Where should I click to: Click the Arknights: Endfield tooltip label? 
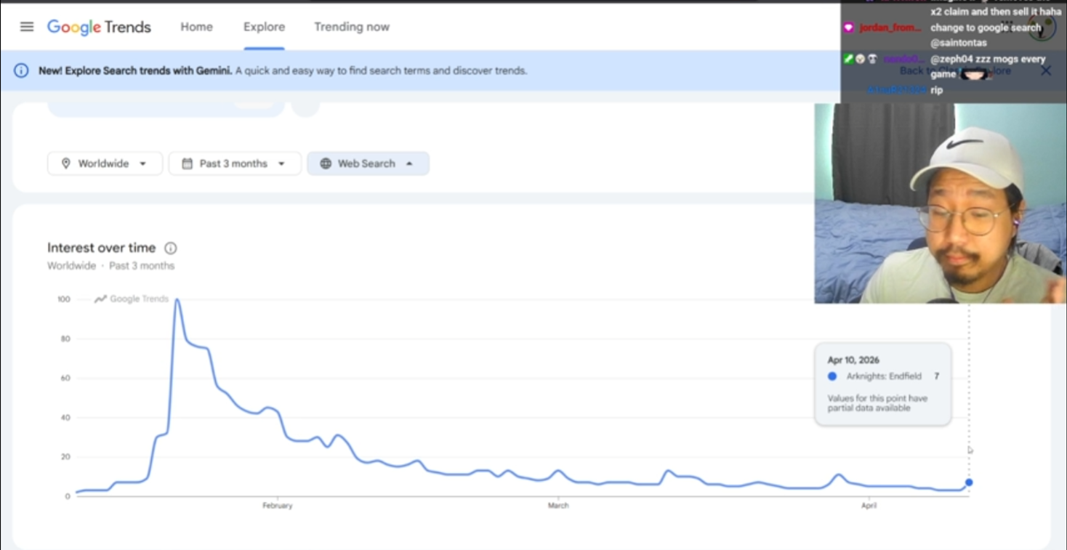coord(884,376)
